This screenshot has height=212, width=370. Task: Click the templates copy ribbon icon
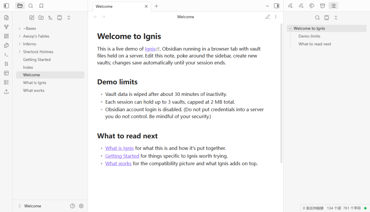point(7,45)
